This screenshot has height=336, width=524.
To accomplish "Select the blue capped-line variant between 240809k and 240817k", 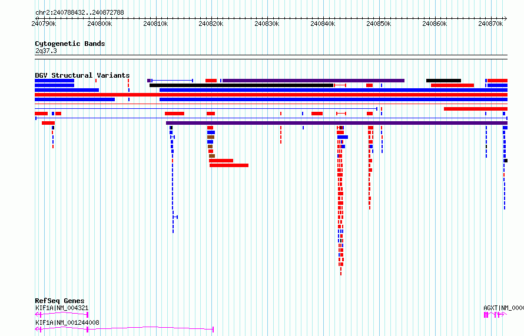I will 172,81.
